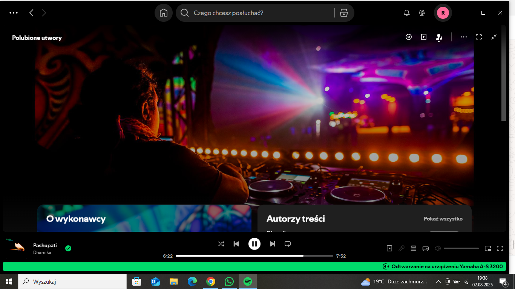Open Google Chrome from the taskbar

[x=211, y=281]
